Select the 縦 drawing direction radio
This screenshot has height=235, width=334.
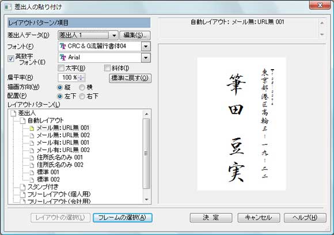coord(60,87)
